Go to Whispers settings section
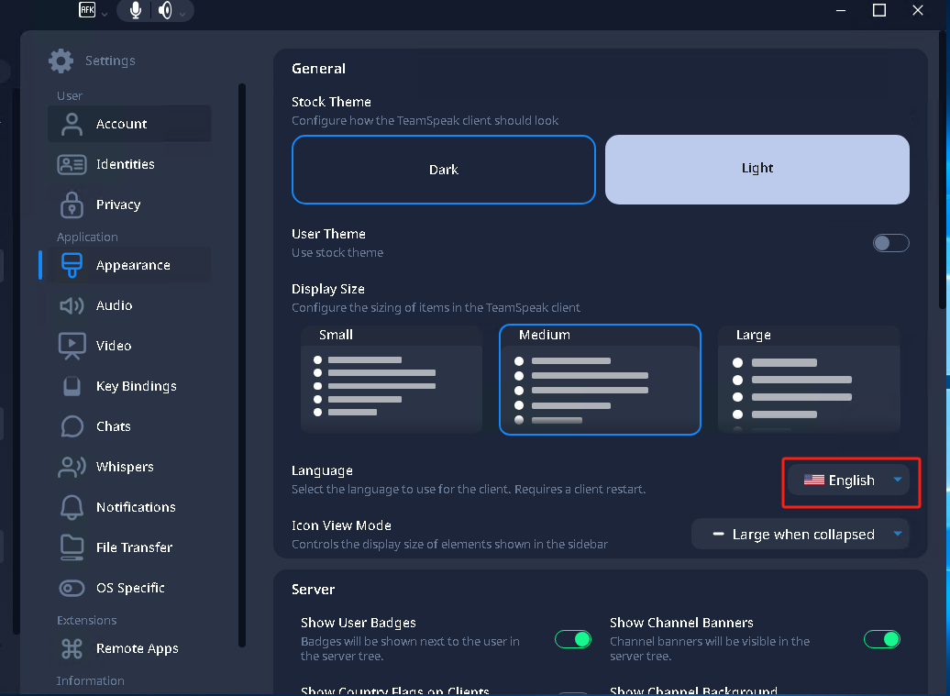 [x=125, y=467]
